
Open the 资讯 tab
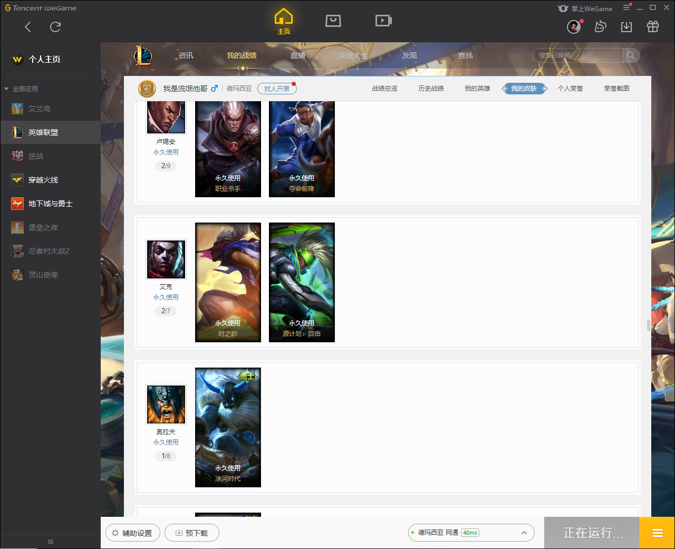[x=186, y=55]
